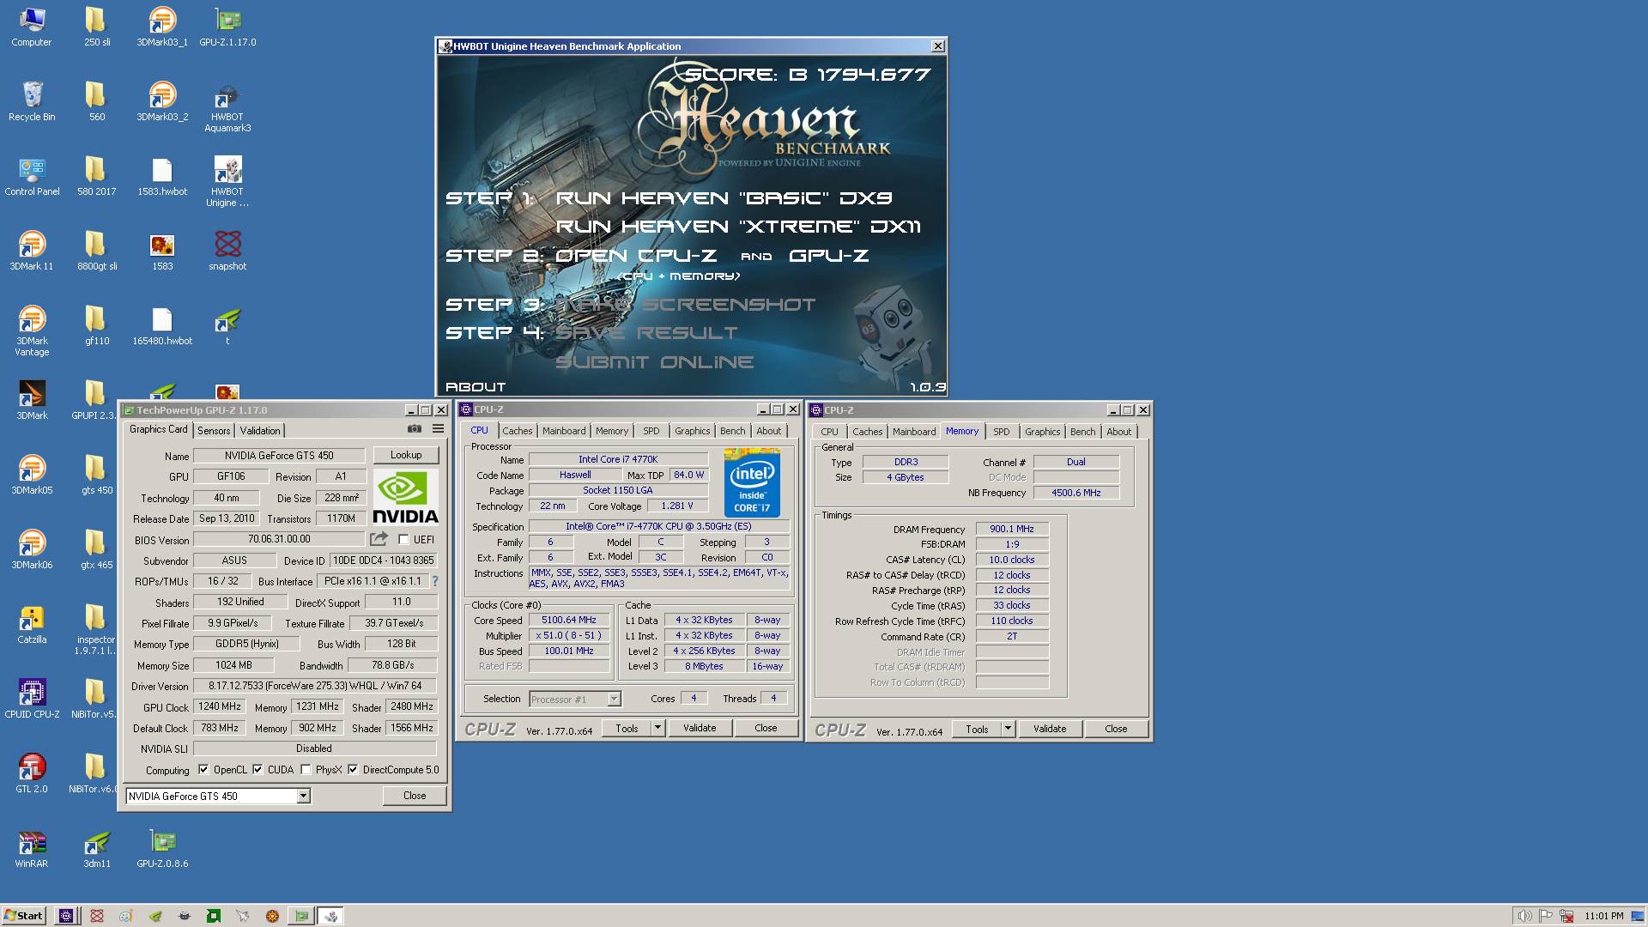
Task: Open the 3dm11 desktop shortcut
Action: (97, 849)
